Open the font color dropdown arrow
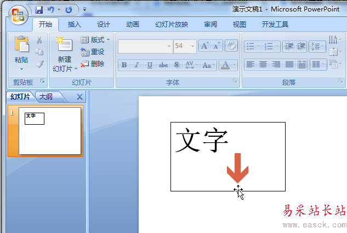Viewport: 347px width, 233px height. tap(235, 65)
